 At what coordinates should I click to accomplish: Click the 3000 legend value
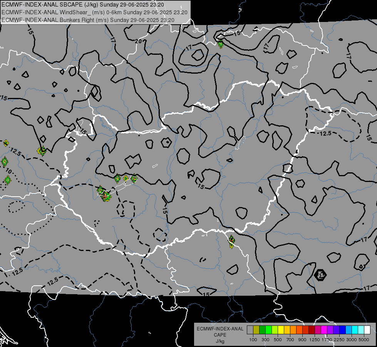point(352,340)
